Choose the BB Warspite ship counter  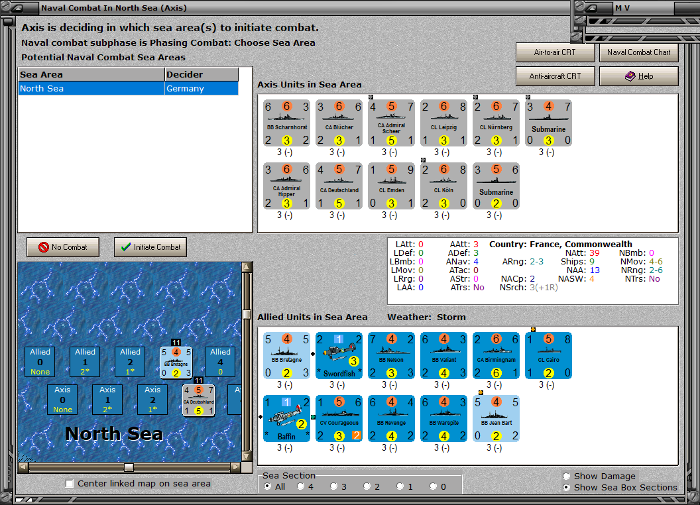443,419
